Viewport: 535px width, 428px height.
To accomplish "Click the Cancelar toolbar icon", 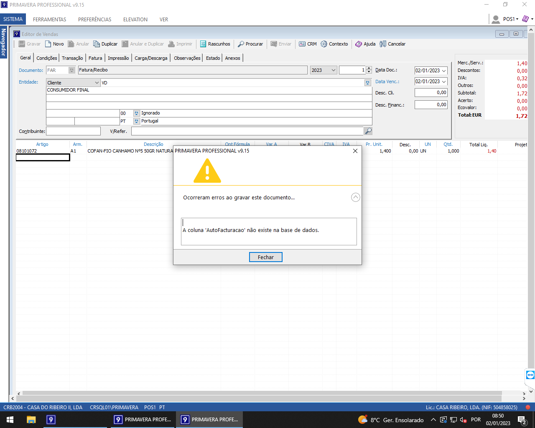I will [x=383, y=44].
